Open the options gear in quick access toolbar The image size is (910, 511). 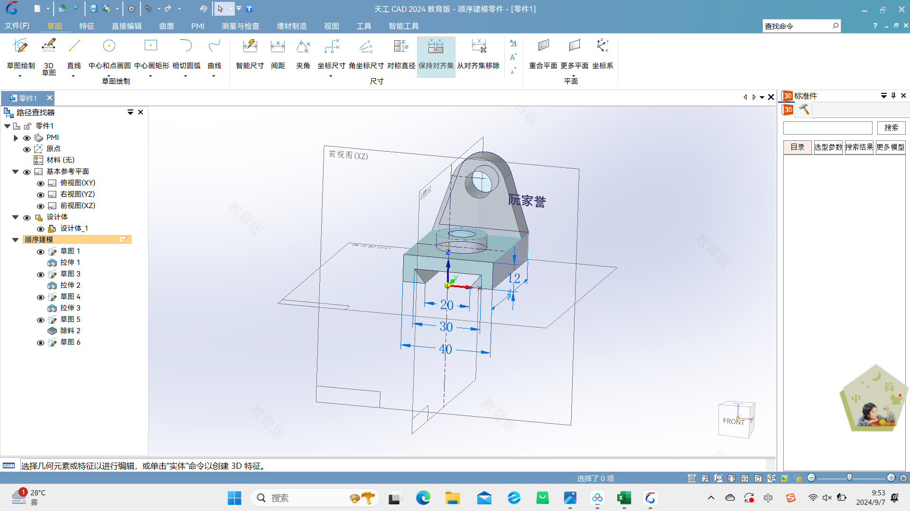(131, 9)
